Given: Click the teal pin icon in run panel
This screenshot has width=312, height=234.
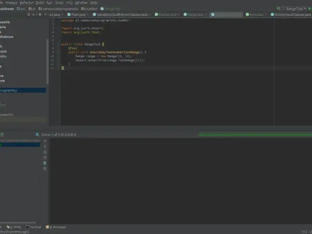Looking at the screenshot, I should coord(45,163).
